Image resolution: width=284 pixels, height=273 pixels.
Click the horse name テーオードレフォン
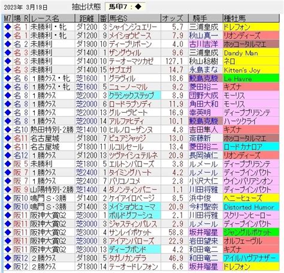coord(133,266)
